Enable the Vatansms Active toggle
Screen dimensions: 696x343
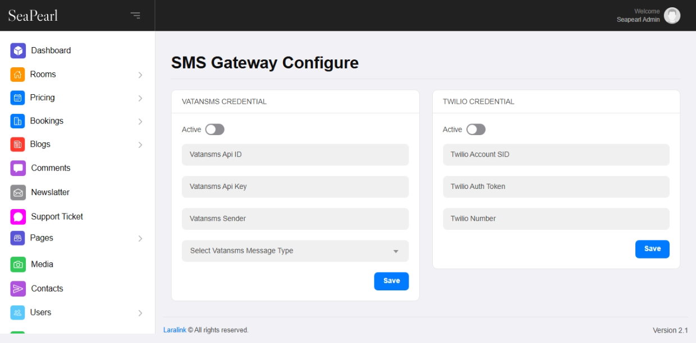pos(214,129)
